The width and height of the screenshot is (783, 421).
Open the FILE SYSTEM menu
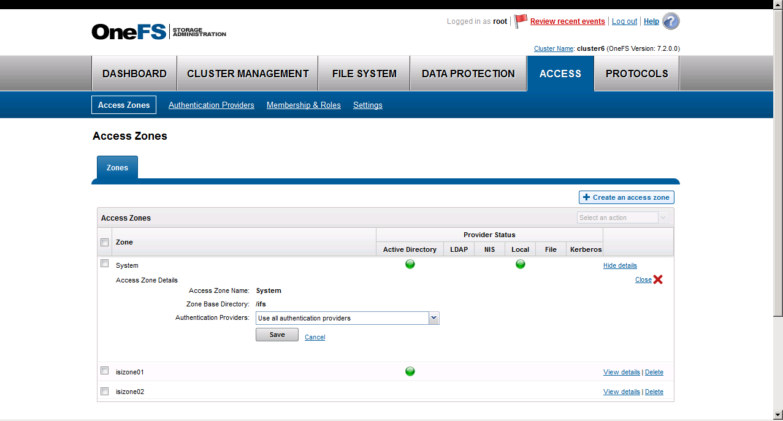pyautogui.click(x=364, y=74)
